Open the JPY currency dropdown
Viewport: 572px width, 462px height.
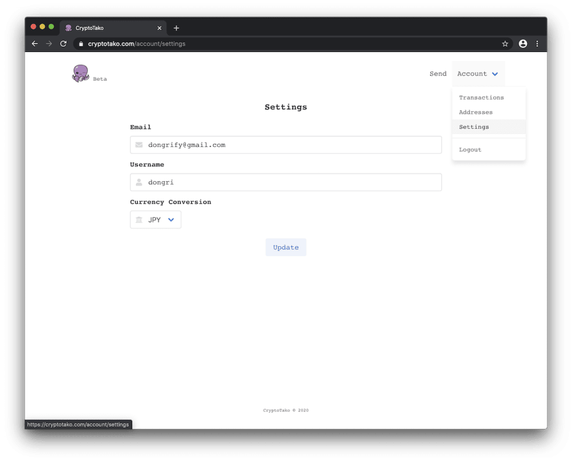point(155,220)
